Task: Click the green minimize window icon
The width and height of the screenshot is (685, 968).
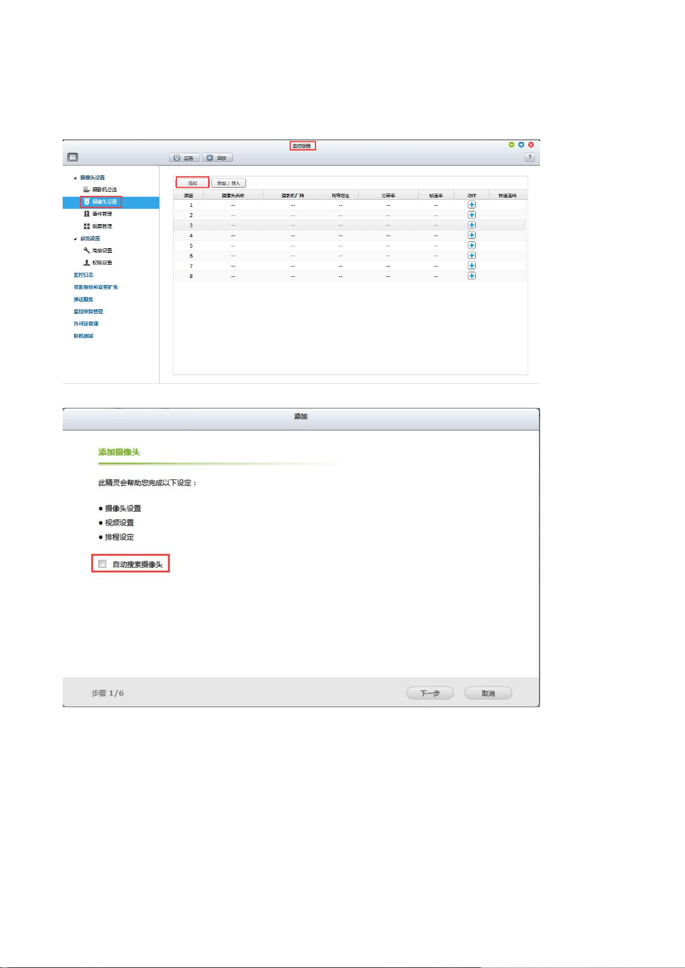Action: 511,145
